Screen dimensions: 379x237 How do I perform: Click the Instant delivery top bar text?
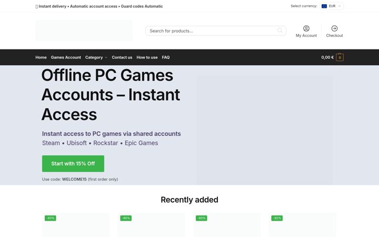pos(99,6)
